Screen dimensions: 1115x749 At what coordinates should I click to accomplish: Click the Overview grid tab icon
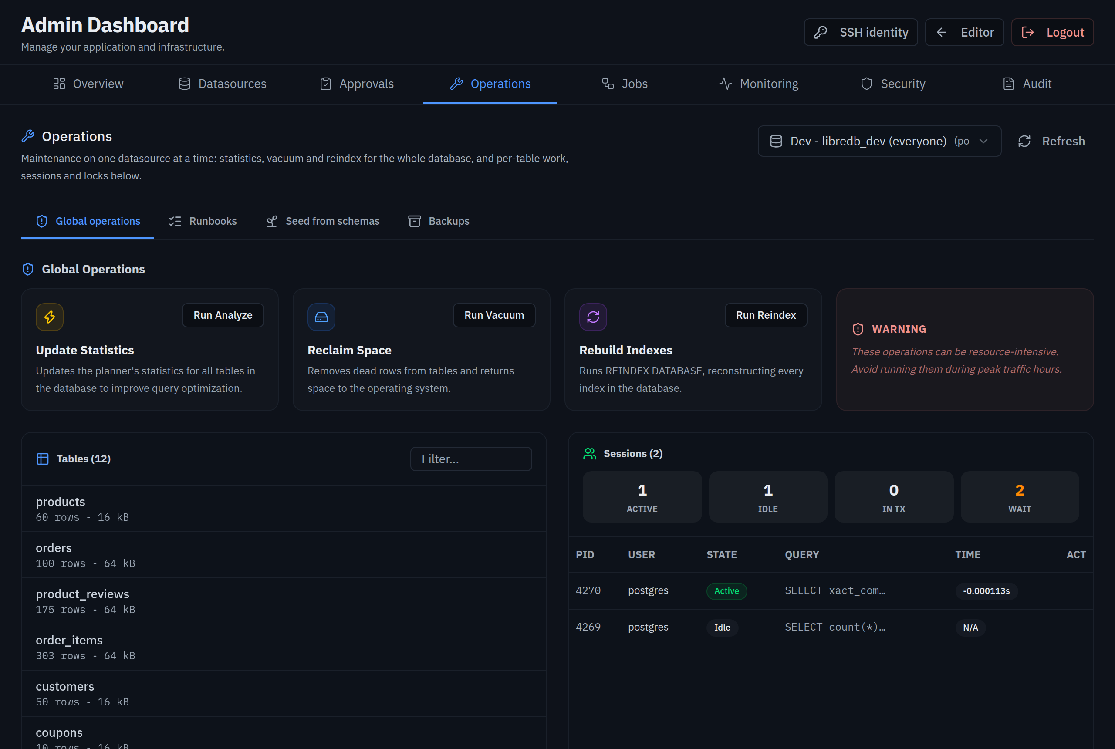tap(59, 84)
